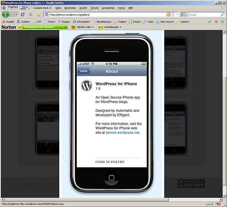Open the Miscellaneous developer menu
Viewport: 227px width, 207px height.
click(x=102, y=22)
